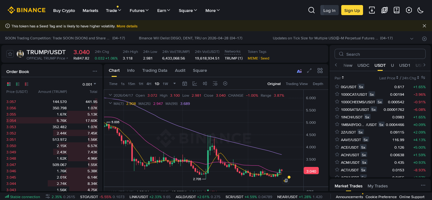Open the More details link

(127, 26)
